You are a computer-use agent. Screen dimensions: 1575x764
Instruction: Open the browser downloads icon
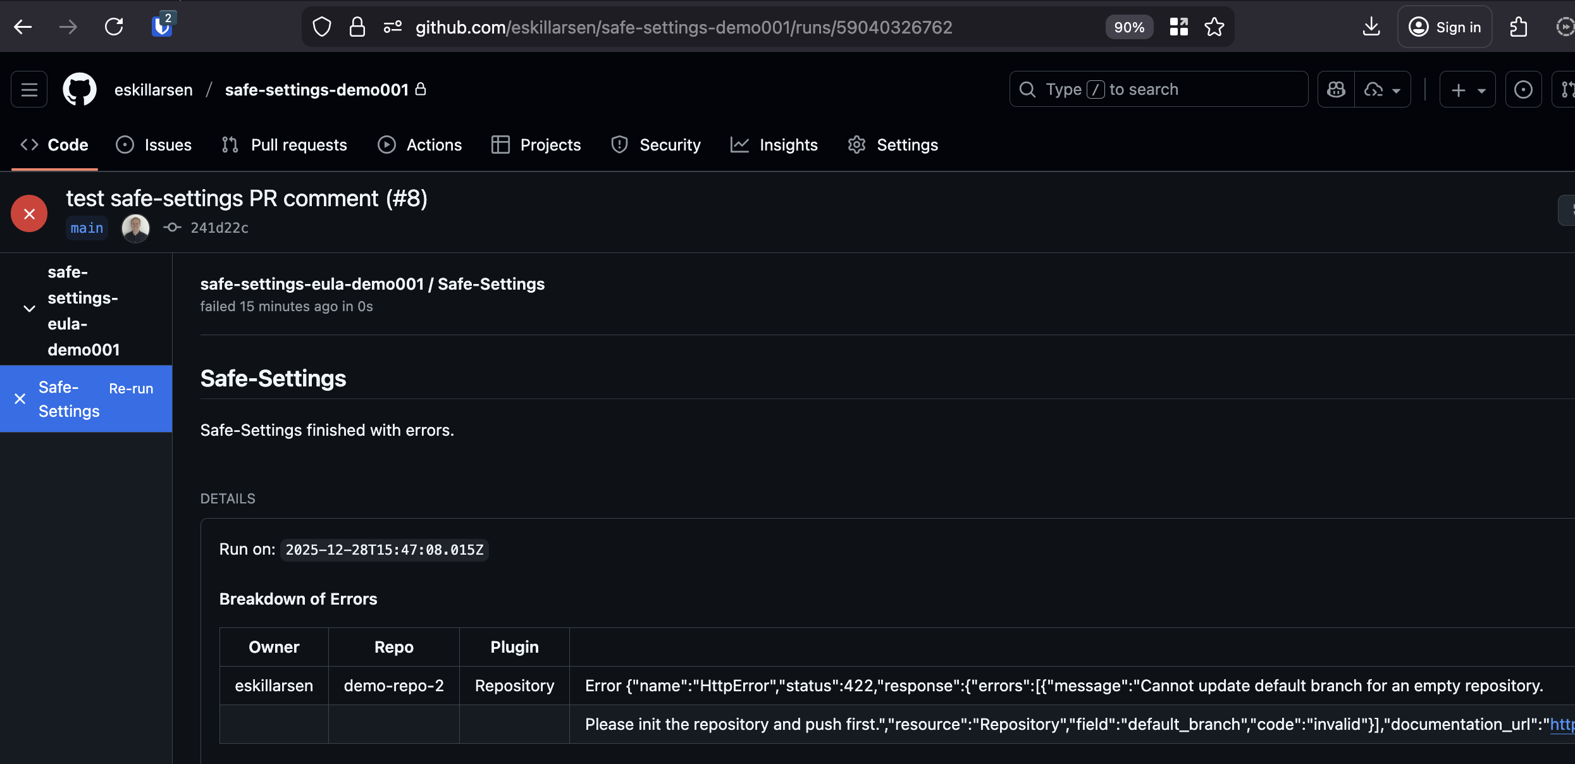[x=1371, y=27]
